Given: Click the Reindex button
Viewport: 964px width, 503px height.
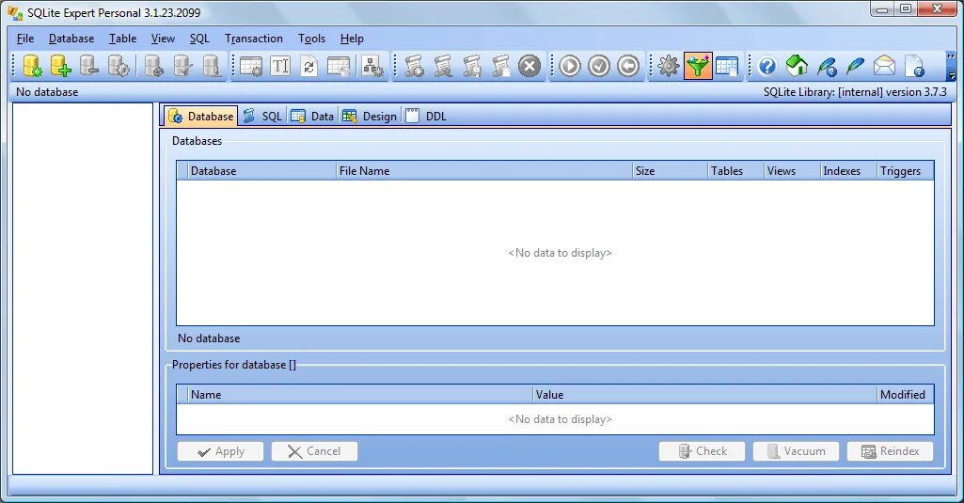Looking at the screenshot, I should (x=890, y=451).
